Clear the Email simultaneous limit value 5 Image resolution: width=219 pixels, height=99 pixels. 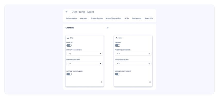pyautogui.click(x=117, y=64)
